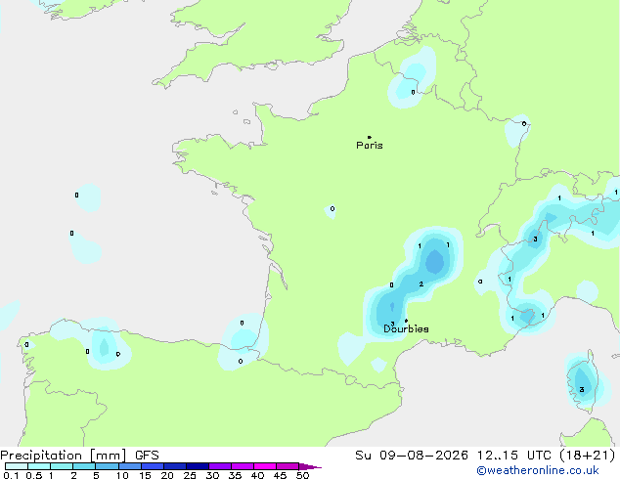Pick the 15–20 mm legend color swatch
Image resolution: width=620 pixels, height=479 pixels.
click(153, 466)
